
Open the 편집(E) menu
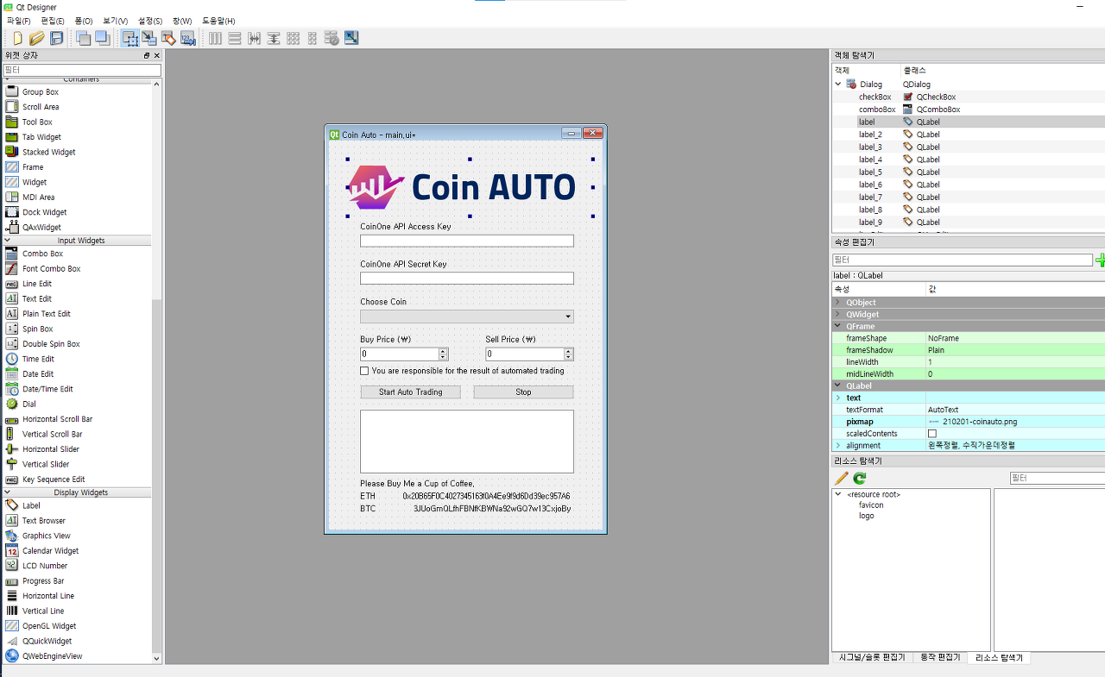tap(53, 21)
